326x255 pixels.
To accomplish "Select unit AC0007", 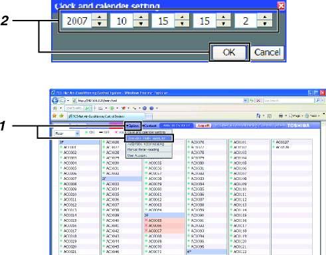I will 70,179.
